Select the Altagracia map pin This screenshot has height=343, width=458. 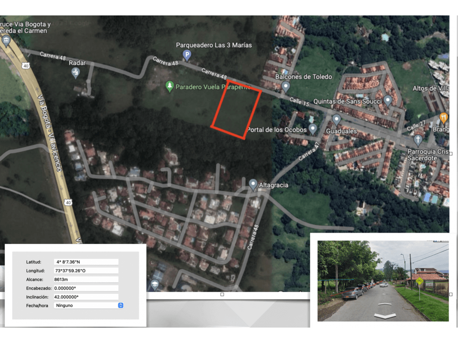(253, 185)
